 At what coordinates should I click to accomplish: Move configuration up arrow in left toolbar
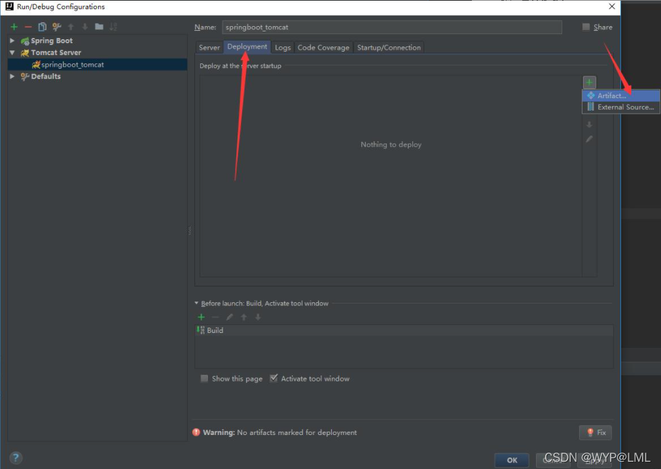pyautogui.click(x=71, y=27)
